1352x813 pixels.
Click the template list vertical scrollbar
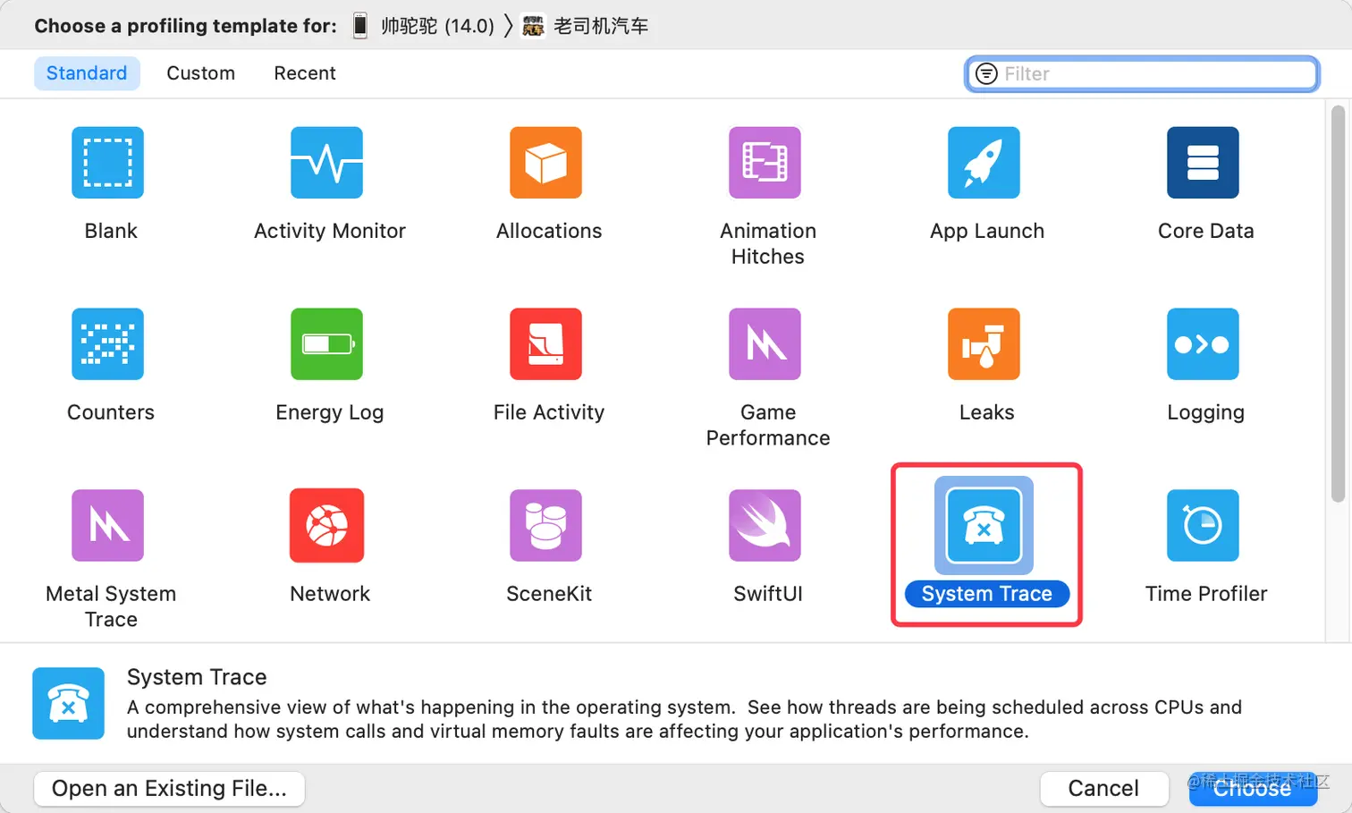pyautogui.click(x=1338, y=304)
